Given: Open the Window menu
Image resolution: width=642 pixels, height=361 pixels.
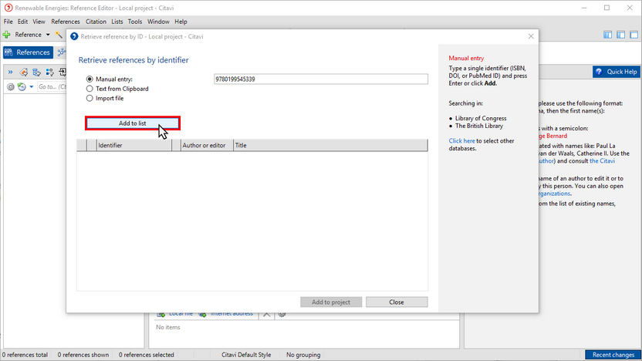Looking at the screenshot, I should [158, 22].
